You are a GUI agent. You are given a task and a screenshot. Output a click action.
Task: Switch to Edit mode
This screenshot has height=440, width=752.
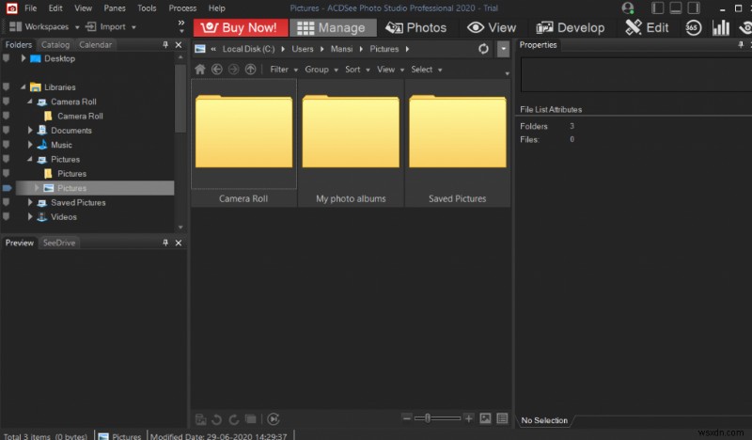[x=647, y=28]
